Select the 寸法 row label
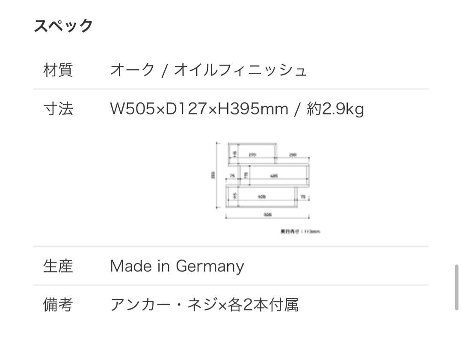Viewport: 462px width, 344px height. (x=58, y=108)
